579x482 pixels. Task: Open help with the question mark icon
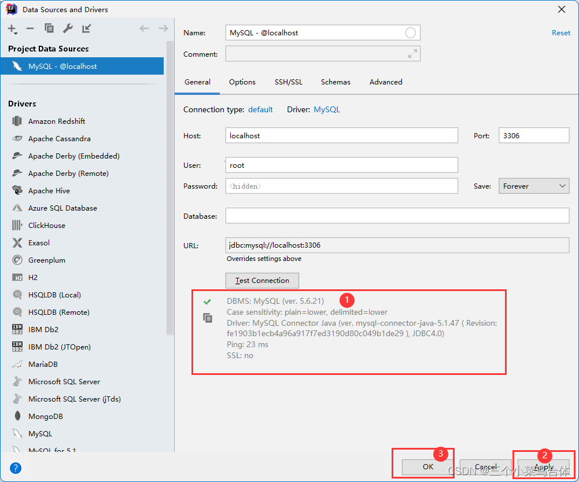16,468
